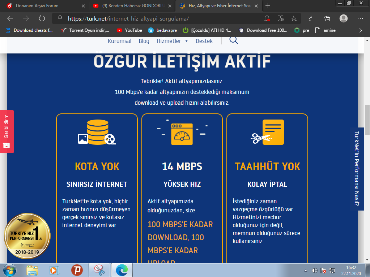Click the YÜKSEK HIZ subtitle
This screenshot has height=277, width=370.
[x=182, y=184]
